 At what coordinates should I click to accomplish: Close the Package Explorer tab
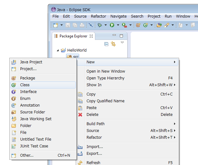pos(91,36)
